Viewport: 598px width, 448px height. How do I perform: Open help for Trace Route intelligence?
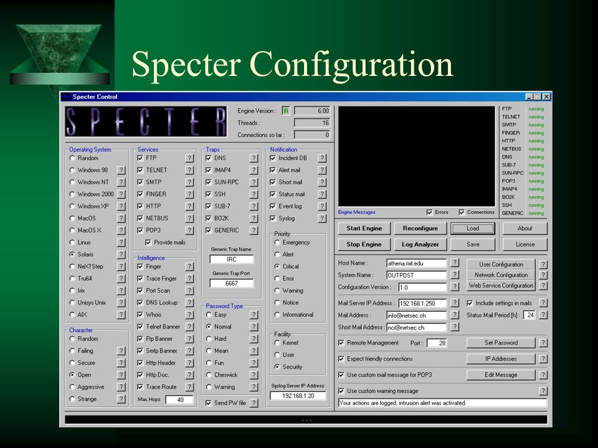click(189, 387)
